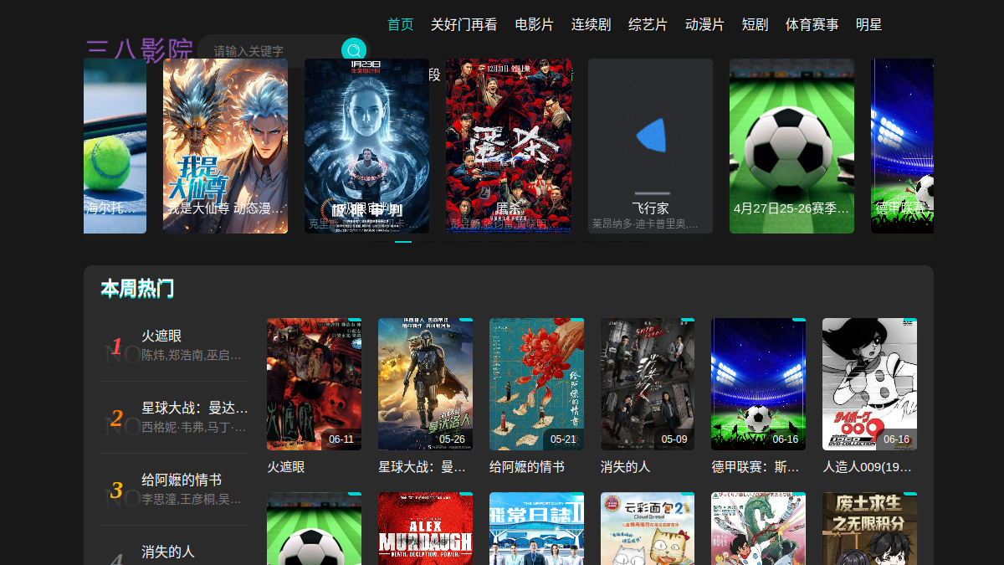Open the 云彩面包2 cartoon poster

(648, 529)
